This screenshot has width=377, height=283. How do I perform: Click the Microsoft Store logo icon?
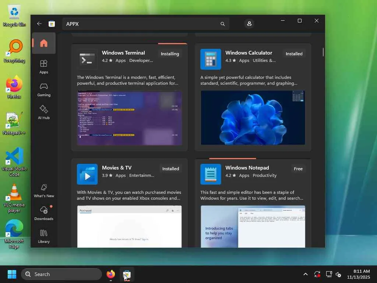(52, 24)
